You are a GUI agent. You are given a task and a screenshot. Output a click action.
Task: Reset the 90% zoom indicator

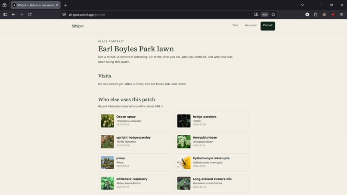[x=265, y=15]
